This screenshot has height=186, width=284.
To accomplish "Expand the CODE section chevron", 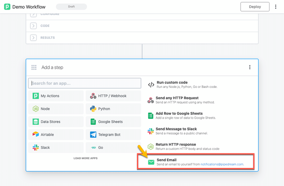I will (33, 26).
